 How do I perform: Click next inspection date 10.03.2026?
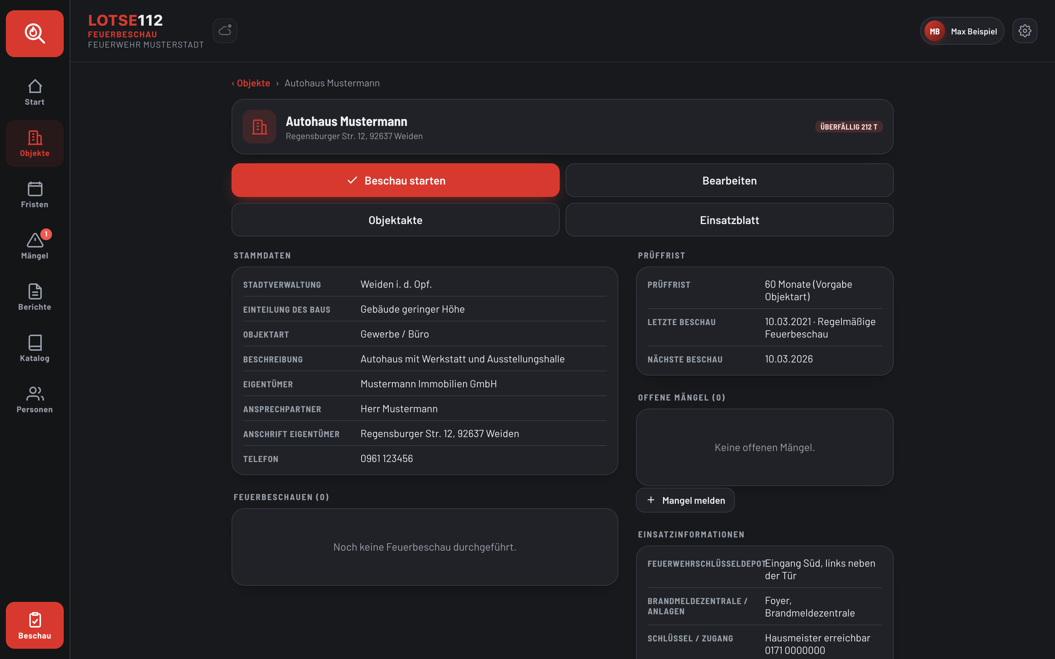tap(789, 359)
